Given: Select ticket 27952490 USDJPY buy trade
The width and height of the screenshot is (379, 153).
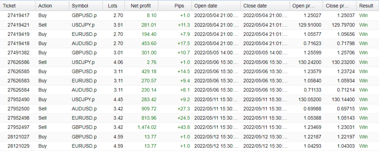Looking at the screenshot, I should 18,99.
